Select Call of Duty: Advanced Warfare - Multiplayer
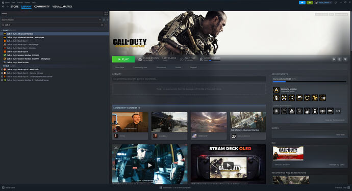The height and width of the screenshot is (191, 352). (26, 38)
